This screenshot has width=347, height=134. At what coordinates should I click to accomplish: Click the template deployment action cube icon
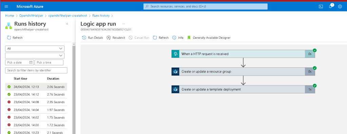pos(175,89)
